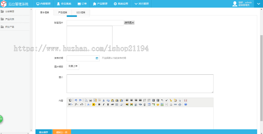
Task: Click the 提交保存 button
Action: (x=44, y=132)
